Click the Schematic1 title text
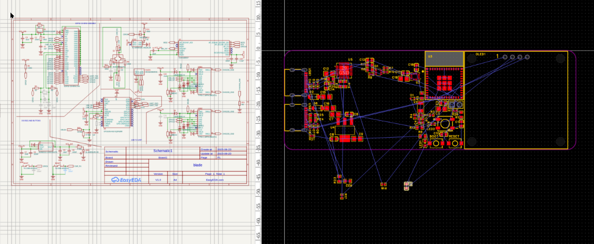 coord(163,151)
